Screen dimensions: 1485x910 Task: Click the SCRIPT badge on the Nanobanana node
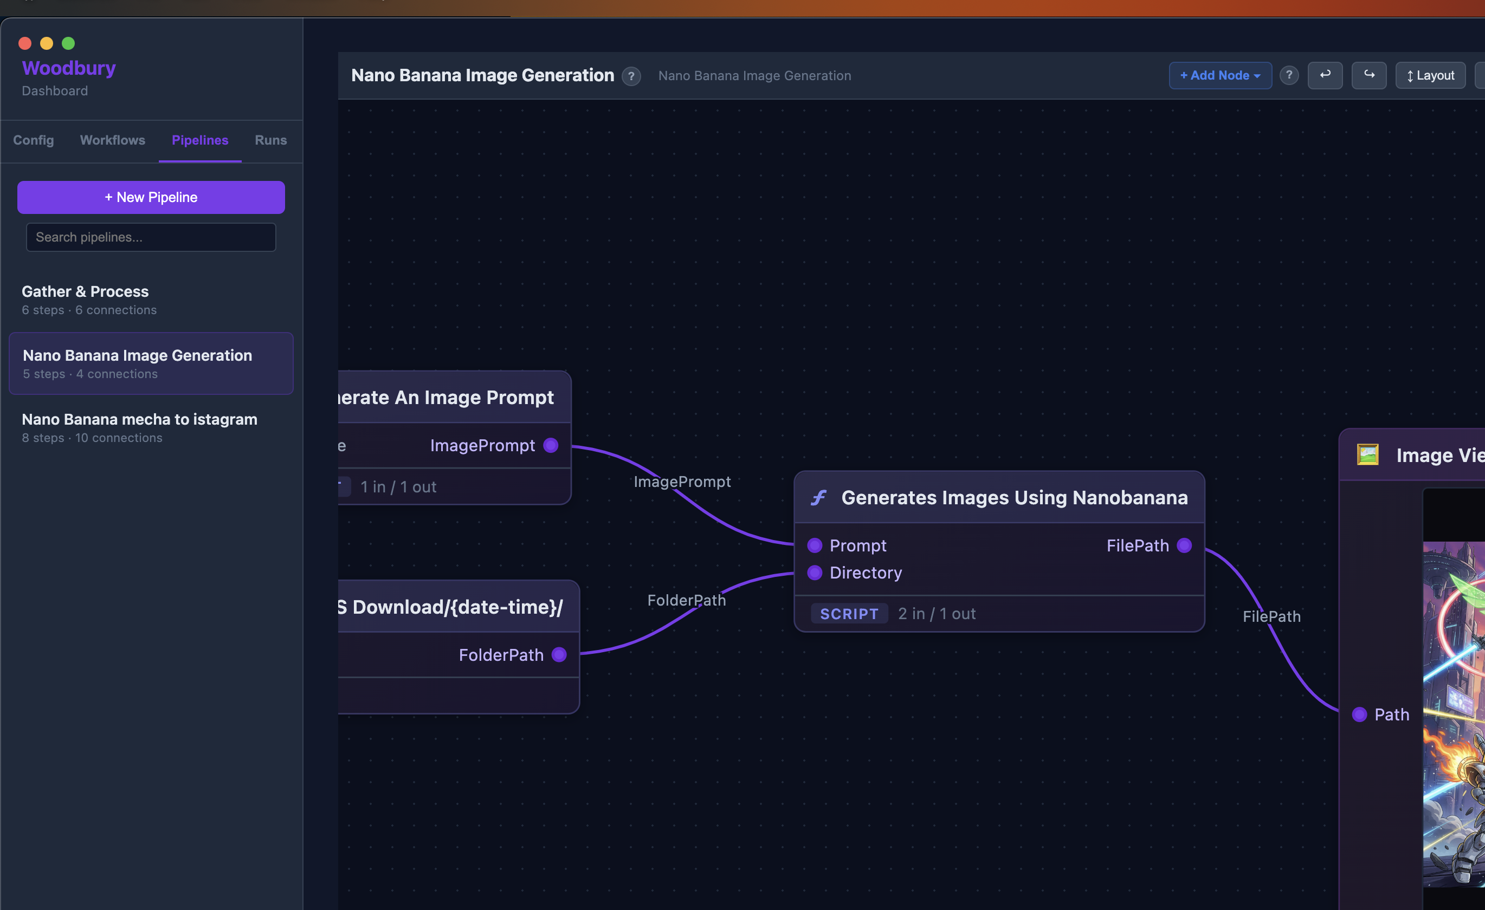[x=849, y=613]
